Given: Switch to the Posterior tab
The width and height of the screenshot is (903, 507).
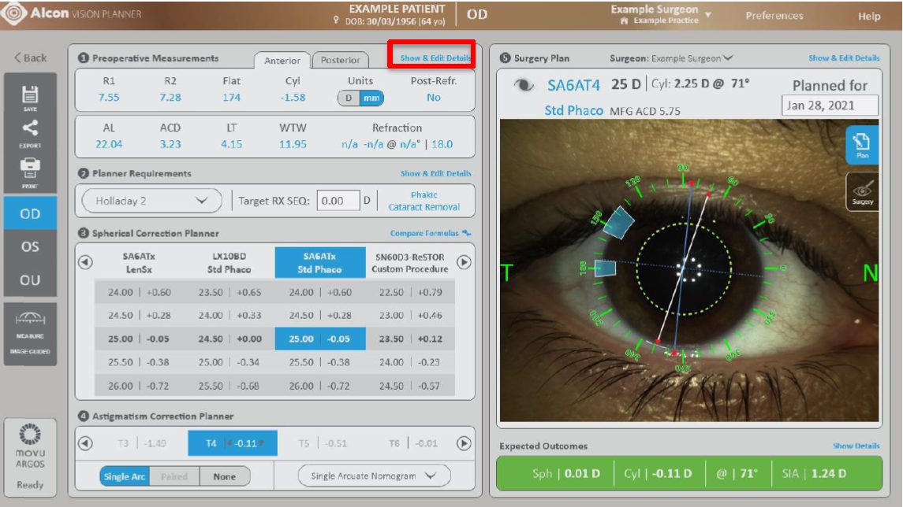Looking at the screenshot, I should (341, 60).
